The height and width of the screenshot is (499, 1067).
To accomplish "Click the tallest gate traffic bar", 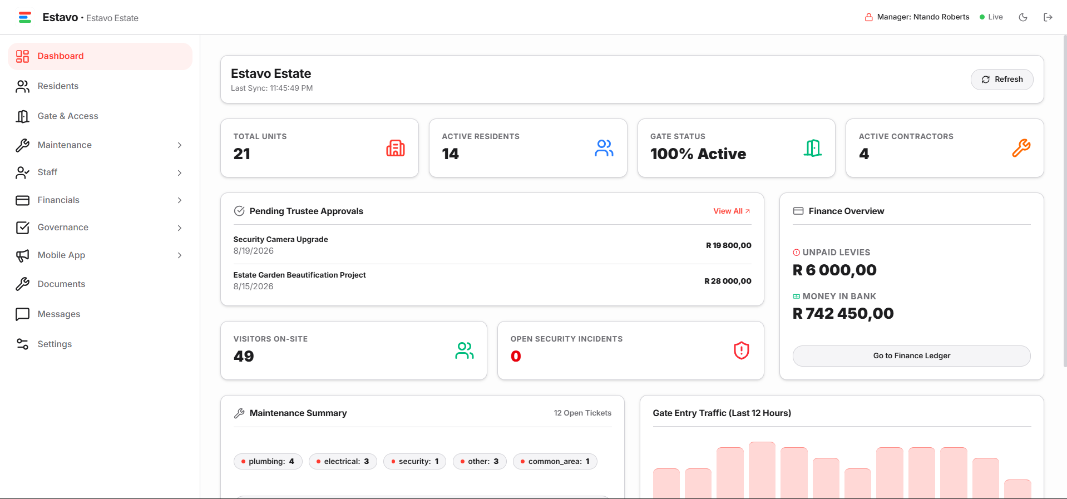I will click(x=762, y=470).
